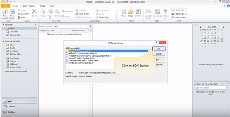Screen dimensions: 230x117
Task: Switch to the Folder tab
Action: [43, 6]
